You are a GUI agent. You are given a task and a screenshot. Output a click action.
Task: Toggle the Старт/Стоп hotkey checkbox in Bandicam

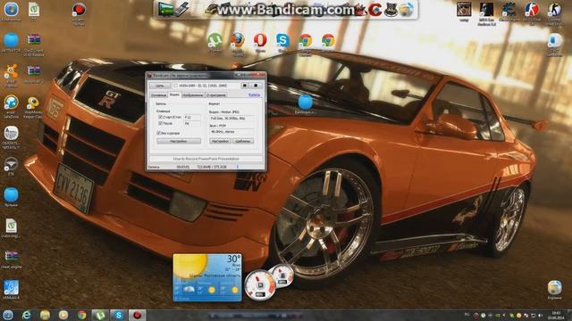(160, 117)
